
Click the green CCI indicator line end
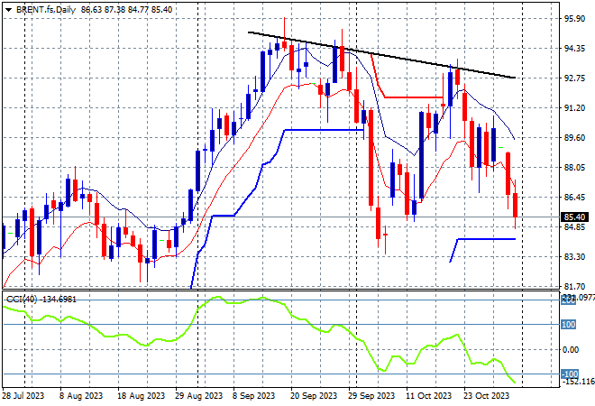click(x=514, y=382)
